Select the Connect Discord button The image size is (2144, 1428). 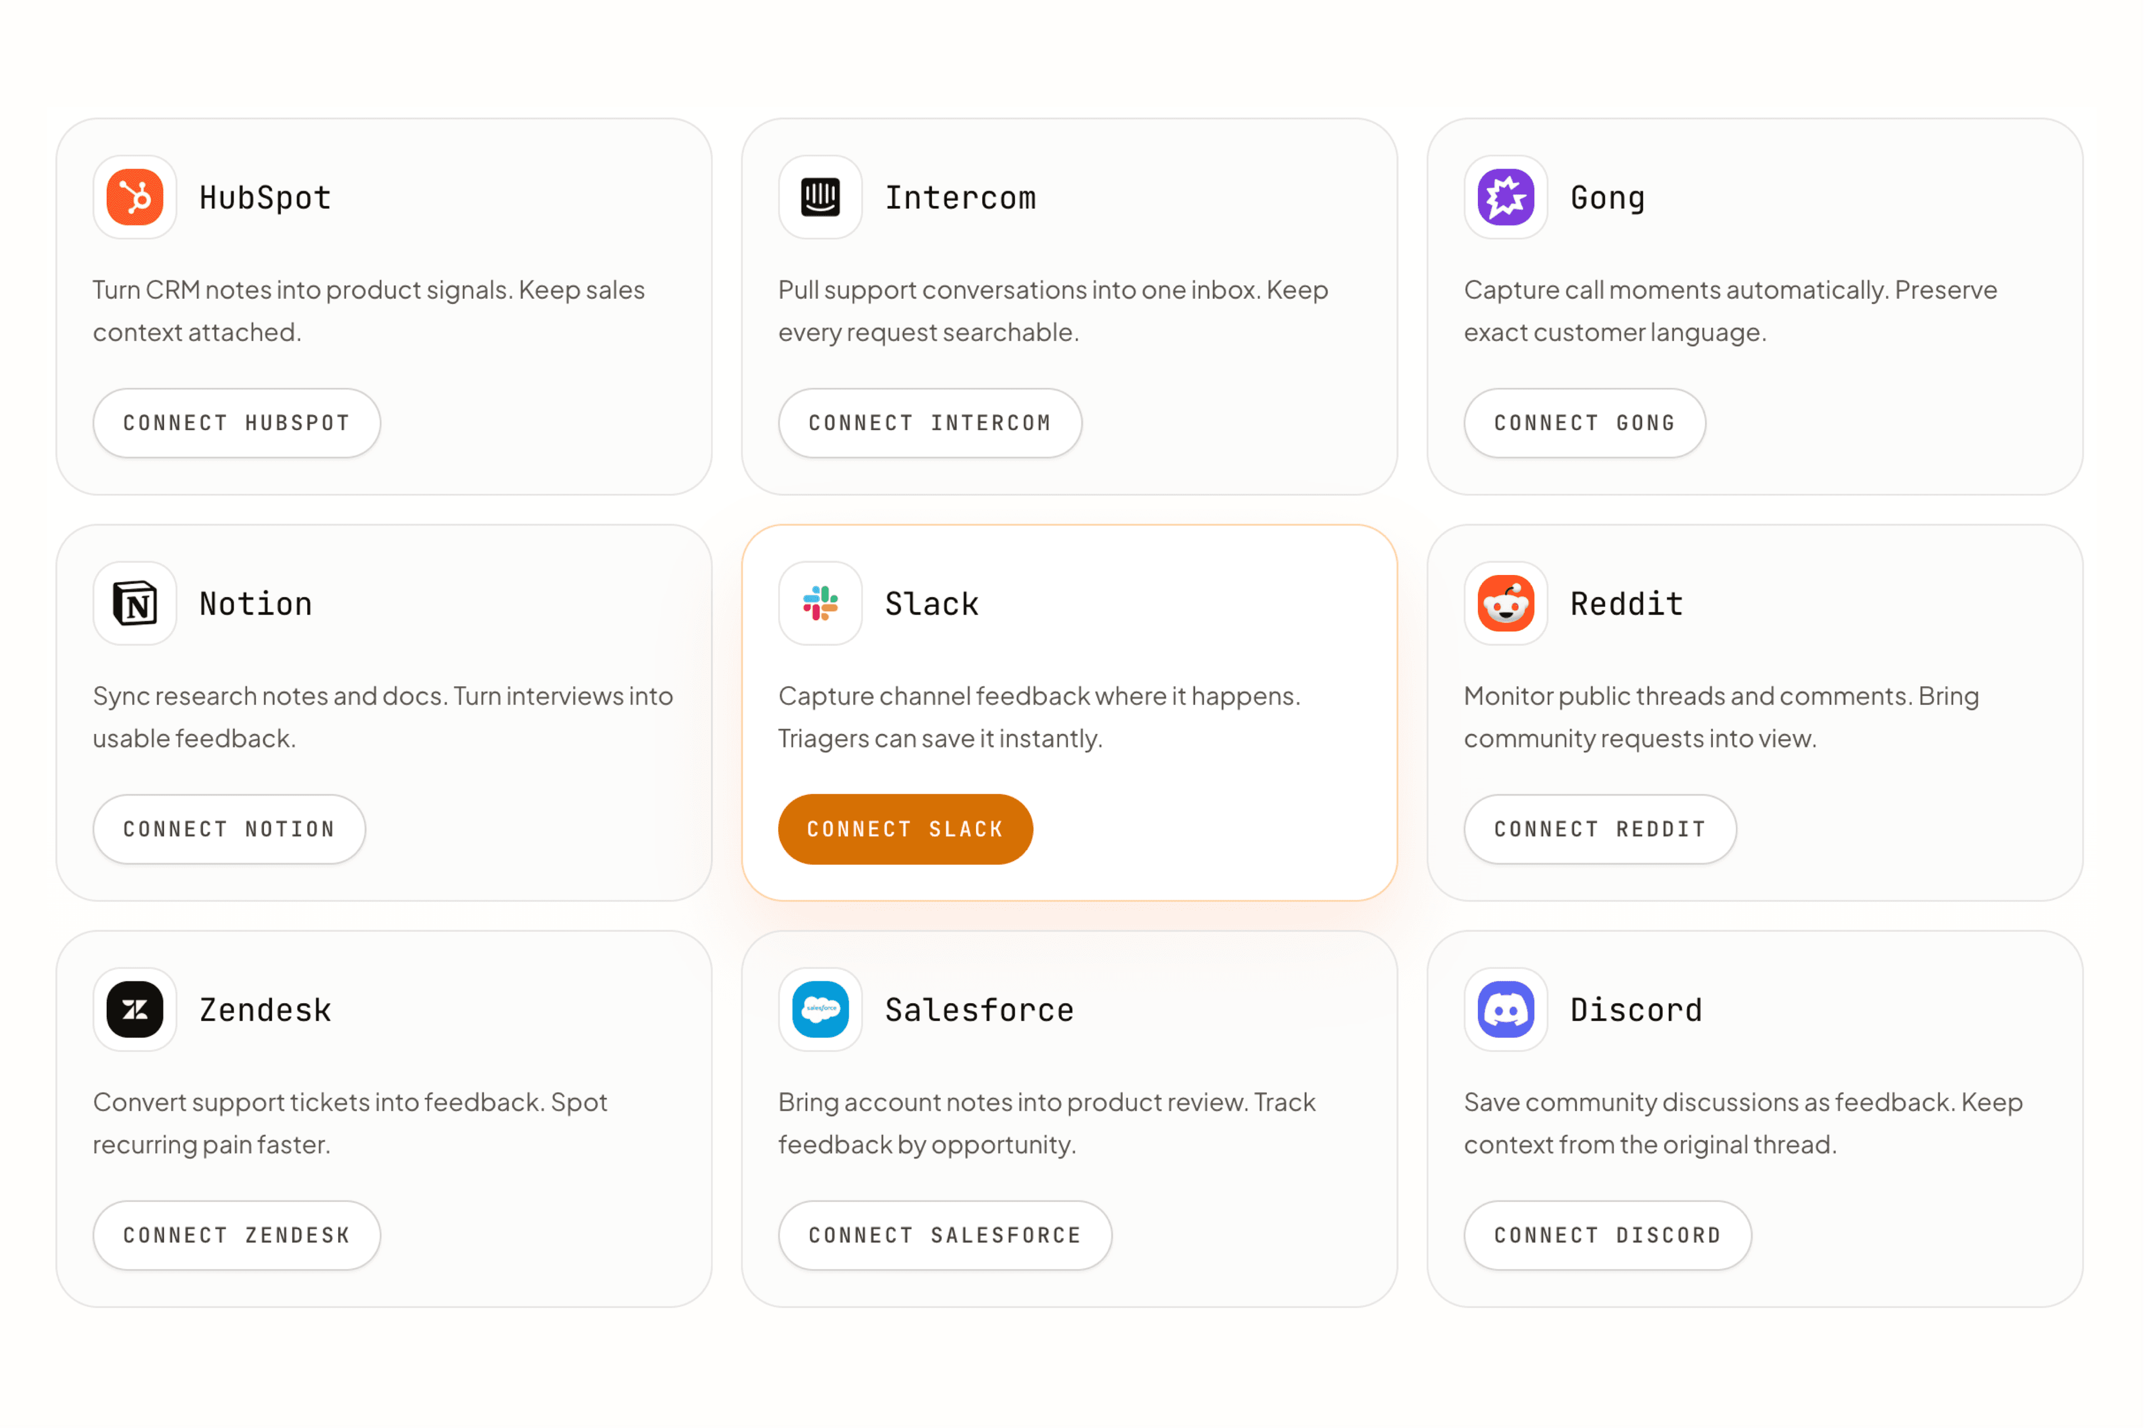[1607, 1235]
